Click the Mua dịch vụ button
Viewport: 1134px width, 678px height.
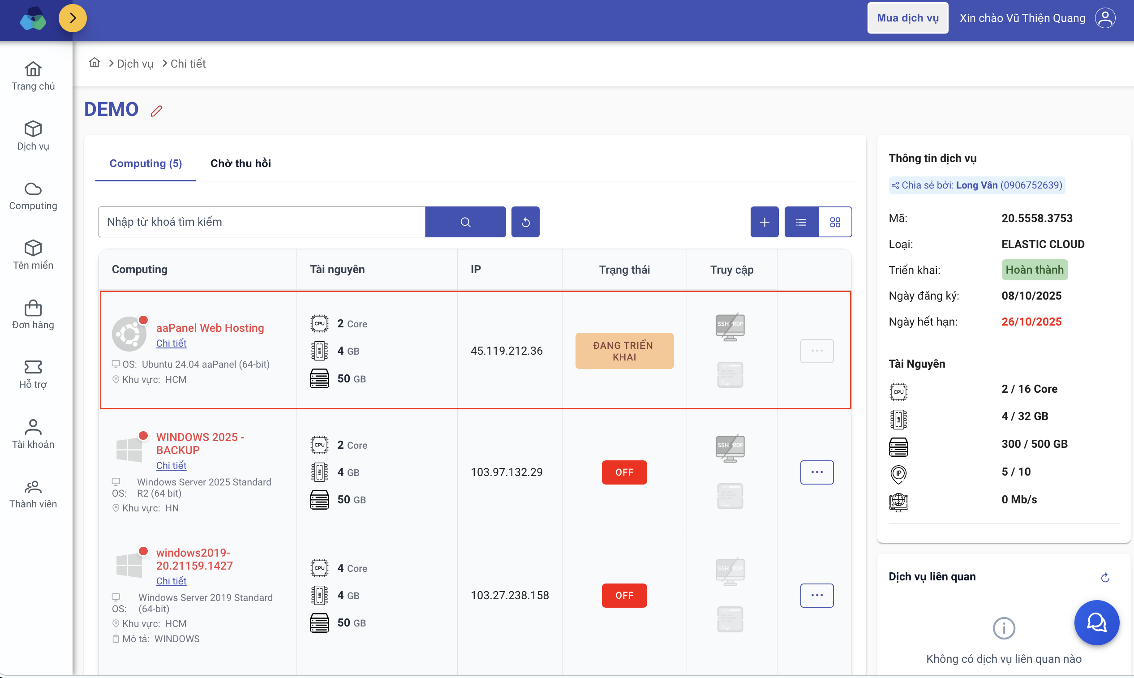907,18
